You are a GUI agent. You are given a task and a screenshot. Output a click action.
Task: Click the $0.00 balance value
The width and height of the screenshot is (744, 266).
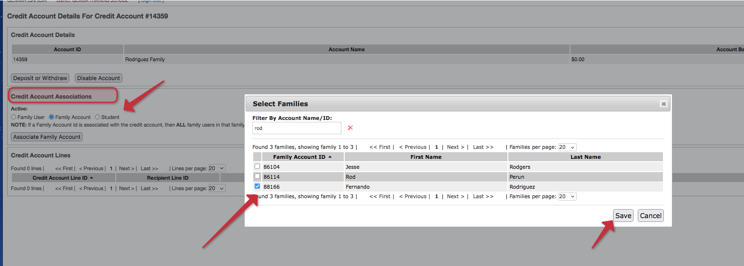pos(578,59)
